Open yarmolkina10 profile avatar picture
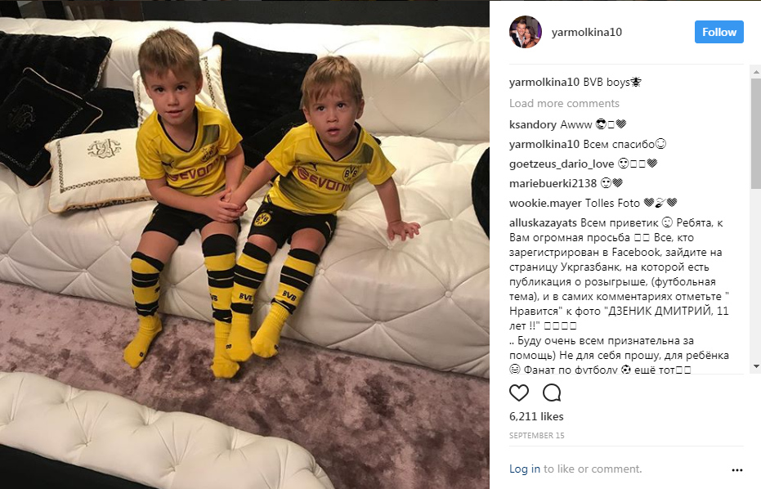Viewport: 761px width, 489px height. pyautogui.click(x=525, y=32)
